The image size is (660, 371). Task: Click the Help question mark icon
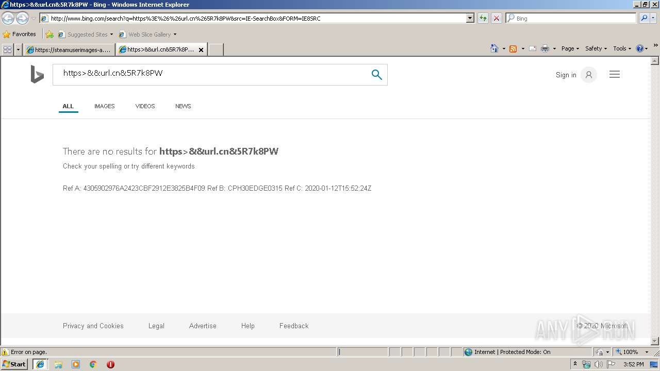tap(640, 48)
